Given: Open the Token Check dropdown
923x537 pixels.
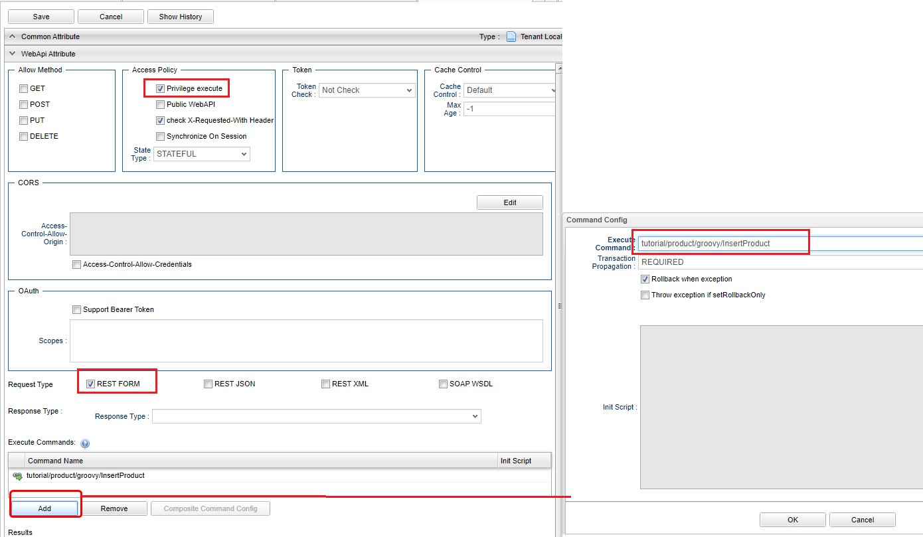Looking at the screenshot, I should 367,90.
